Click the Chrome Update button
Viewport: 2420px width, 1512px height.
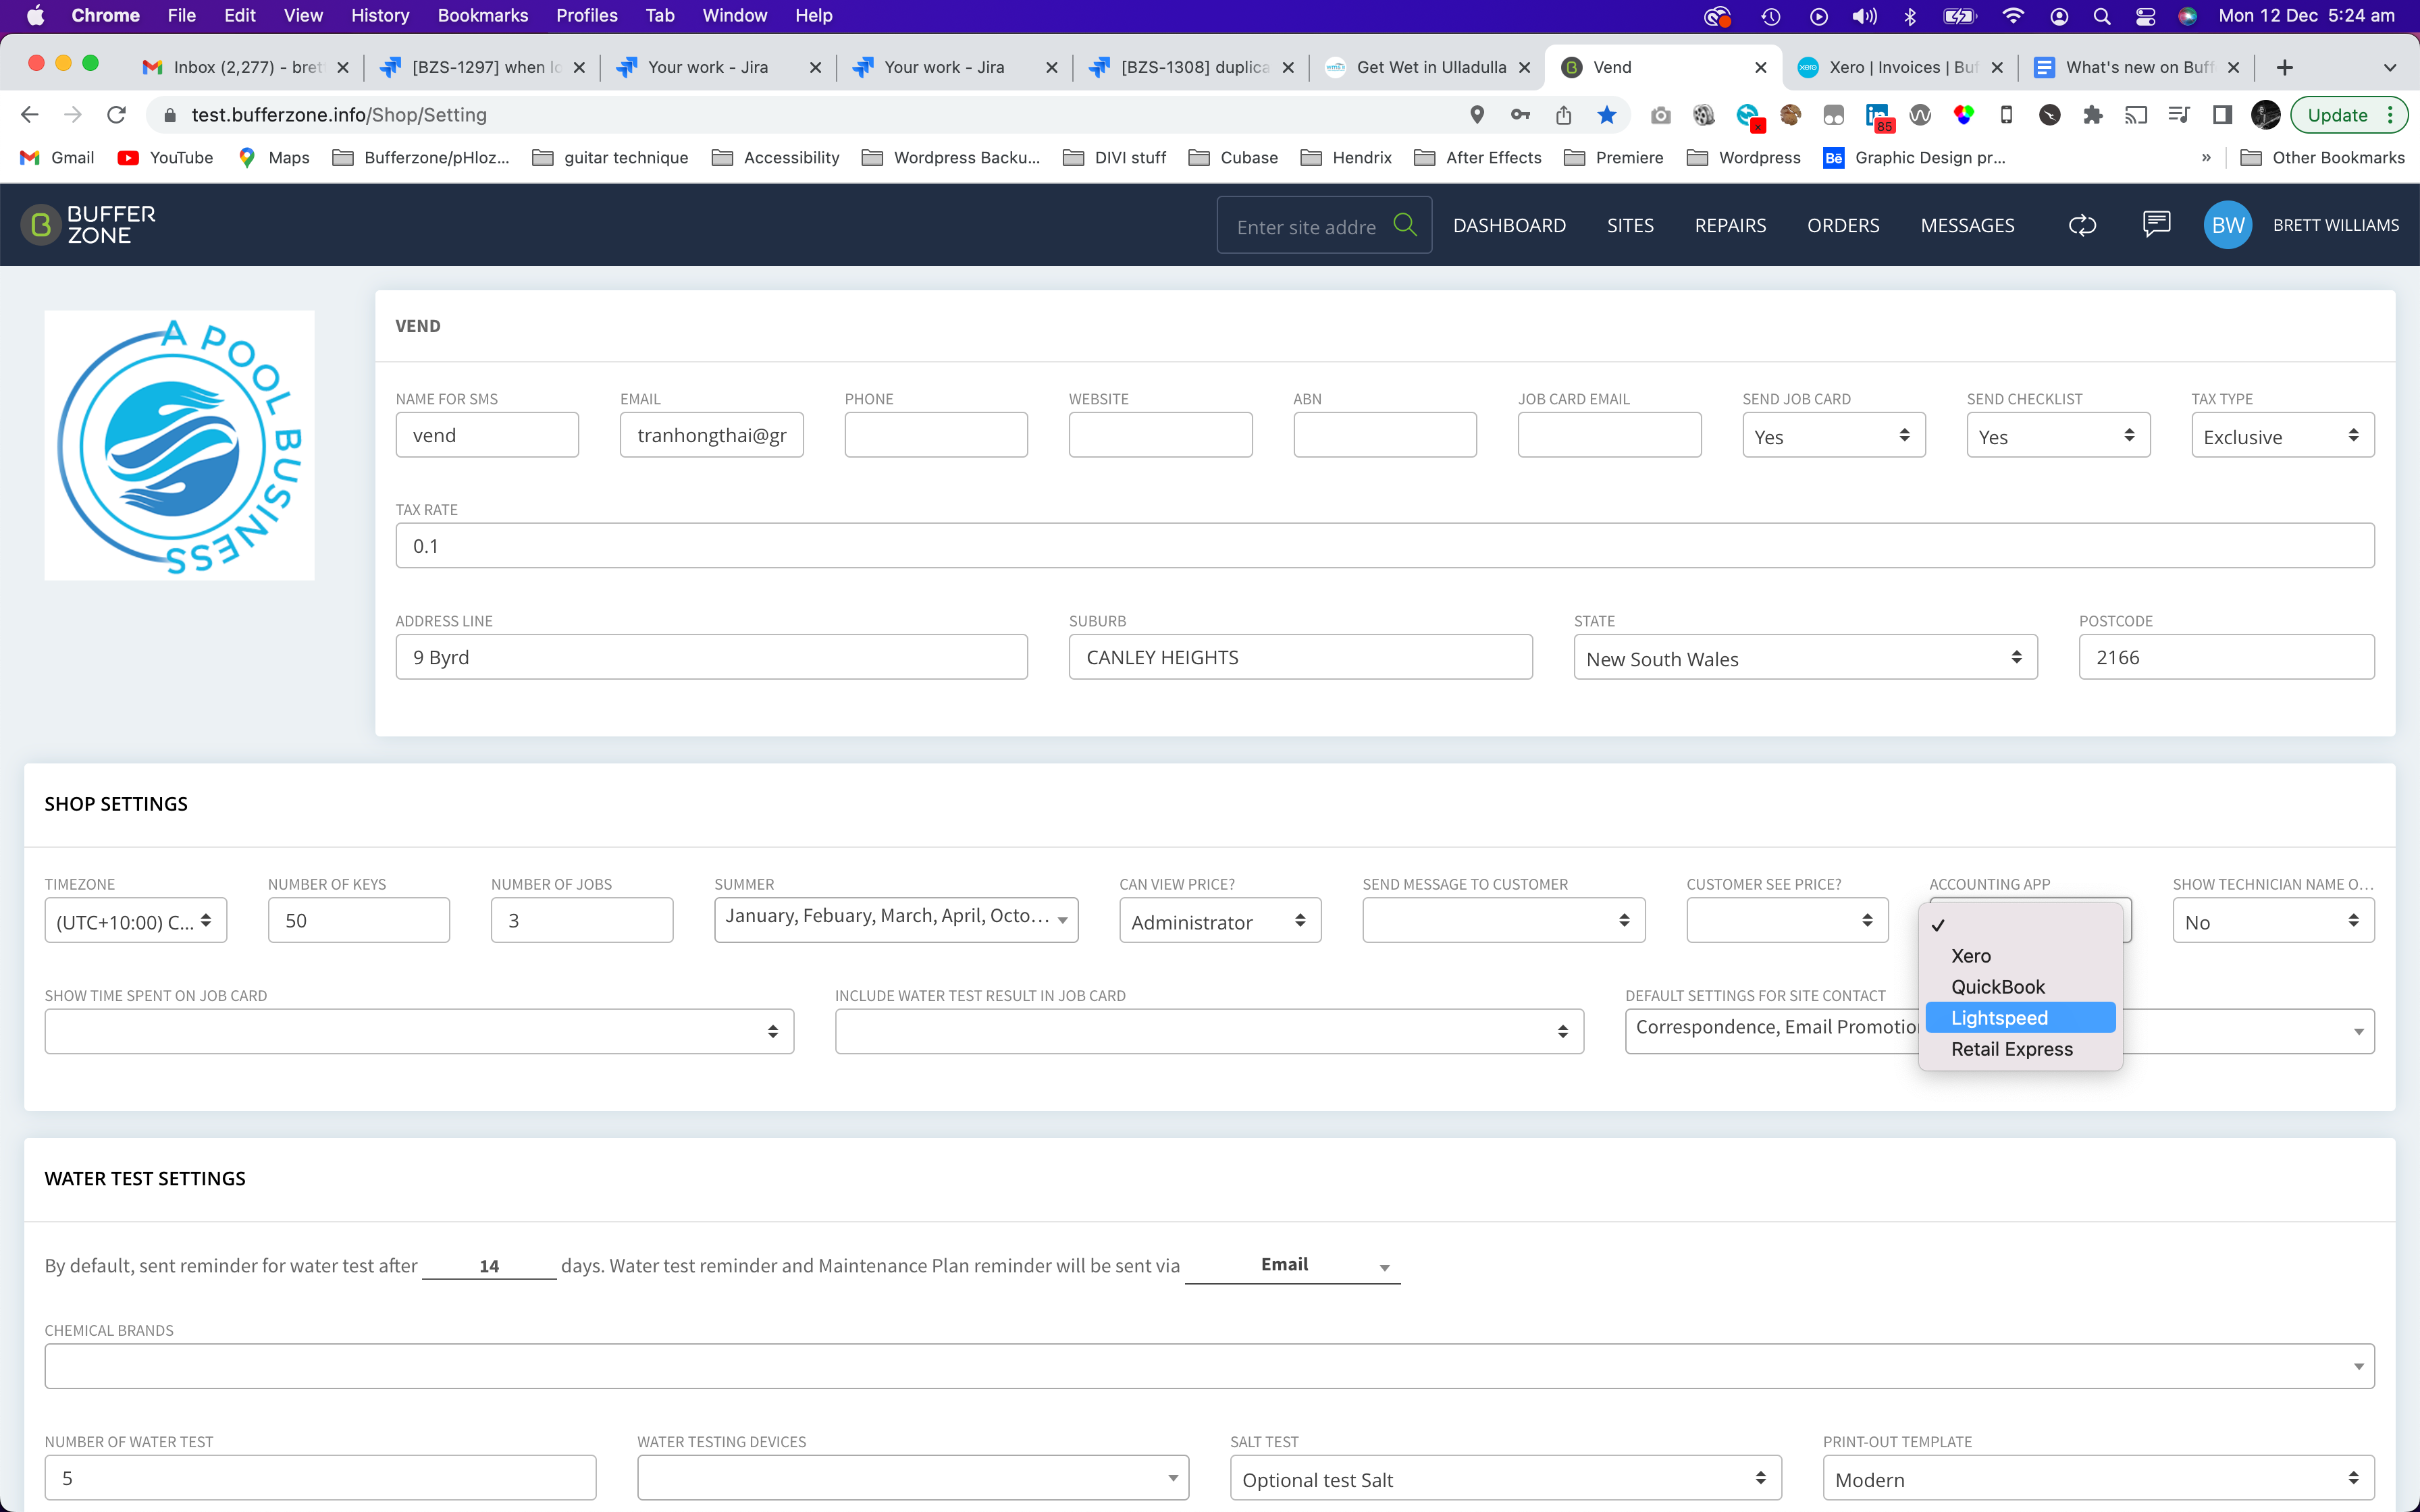pos(2337,115)
